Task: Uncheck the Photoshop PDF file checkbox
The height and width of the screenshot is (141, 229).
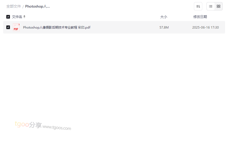Action: pos(8,27)
